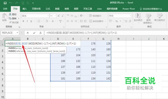Click the 复制 copy button
Viewport: 168px width, 99px height.
13,18
